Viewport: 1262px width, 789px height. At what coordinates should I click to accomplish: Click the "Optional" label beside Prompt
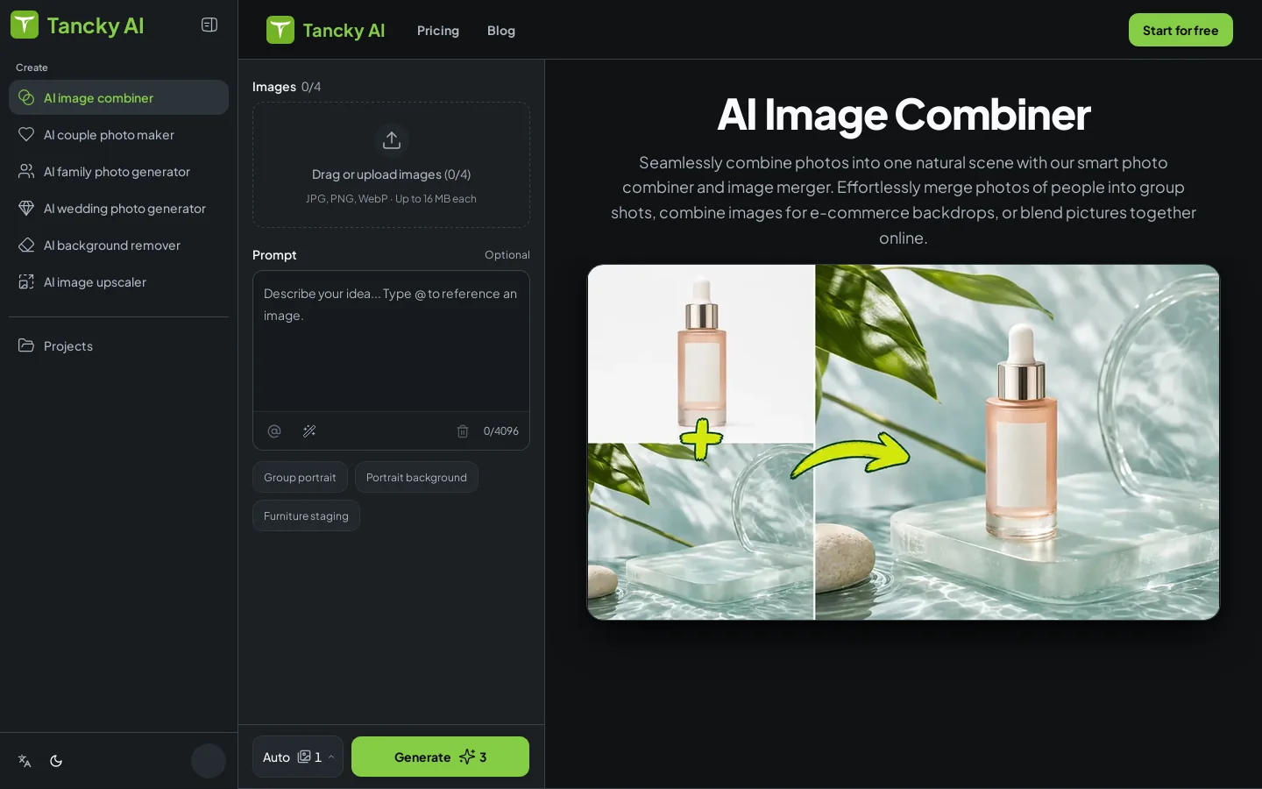pos(507,255)
